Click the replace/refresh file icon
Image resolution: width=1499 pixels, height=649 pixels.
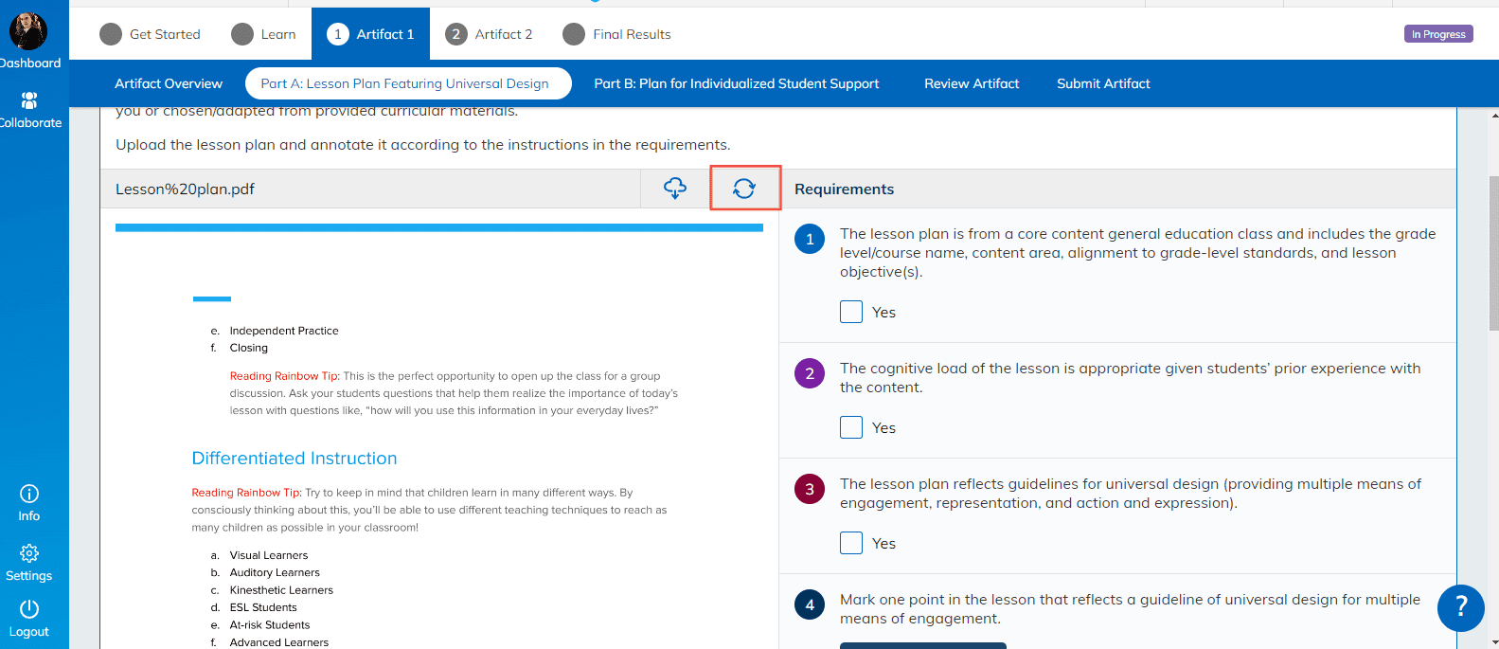click(x=744, y=189)
